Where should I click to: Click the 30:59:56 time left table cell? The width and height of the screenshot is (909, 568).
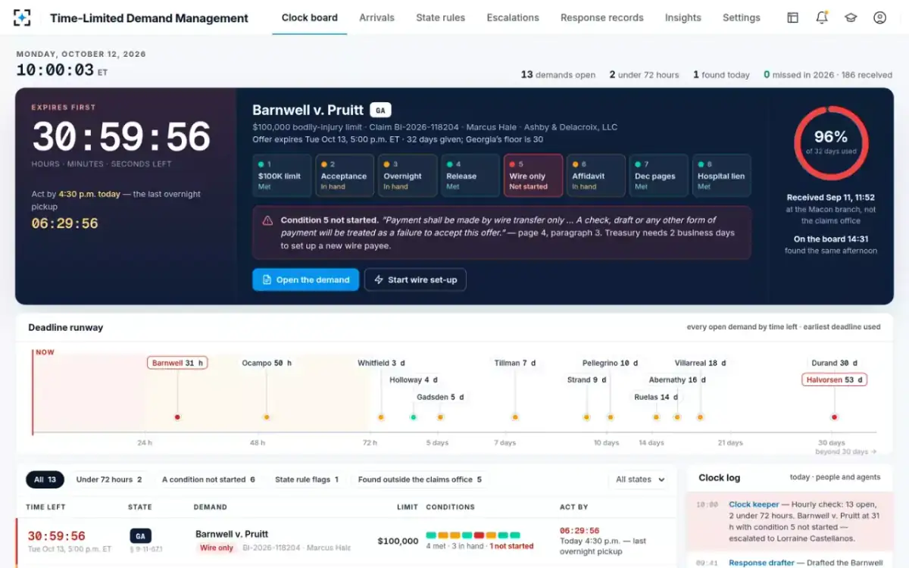56,536
